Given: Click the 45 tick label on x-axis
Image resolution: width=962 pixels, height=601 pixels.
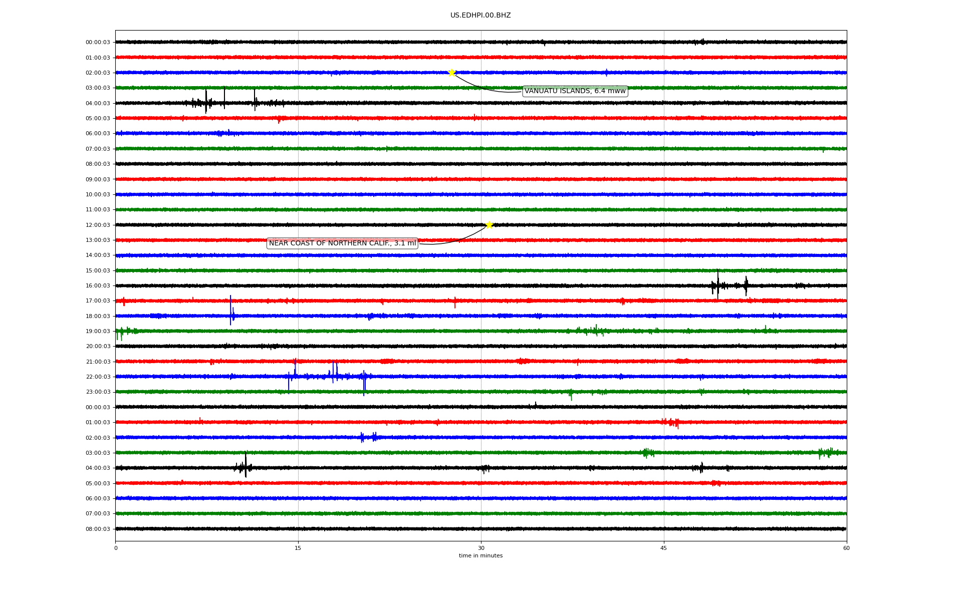Looking at the screenshot, I should coord(664,548).
